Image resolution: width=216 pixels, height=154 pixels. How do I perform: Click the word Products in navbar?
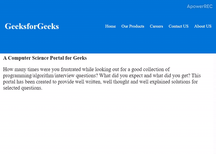(136, 26)
